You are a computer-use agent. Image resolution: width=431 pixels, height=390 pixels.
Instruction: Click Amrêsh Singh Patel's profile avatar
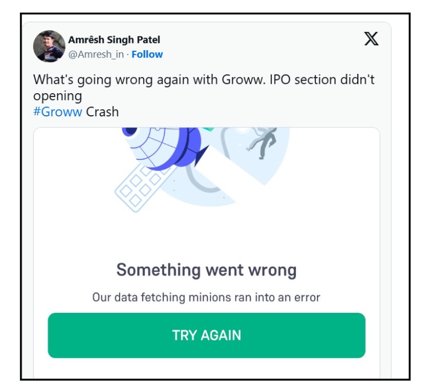point(49,46)
